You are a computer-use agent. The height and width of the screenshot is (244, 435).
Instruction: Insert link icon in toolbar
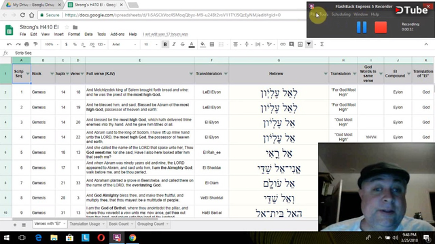pos(283,44)
